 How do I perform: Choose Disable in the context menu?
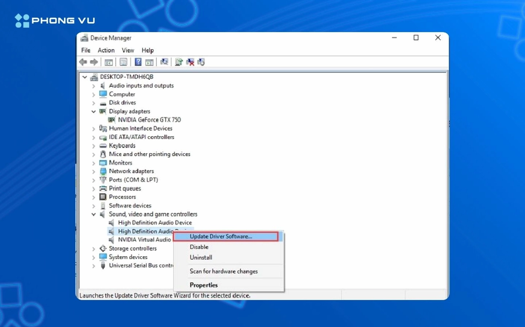[228, 247]
